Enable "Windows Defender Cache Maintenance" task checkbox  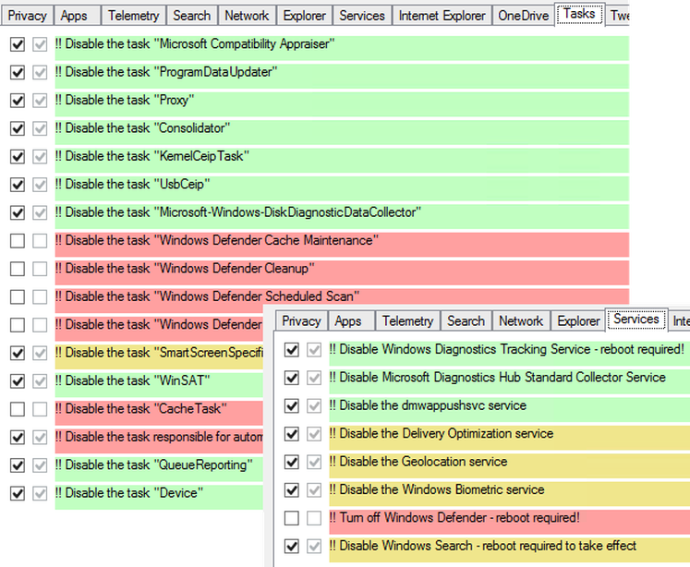pyautogui.click(x=18, y=241)
